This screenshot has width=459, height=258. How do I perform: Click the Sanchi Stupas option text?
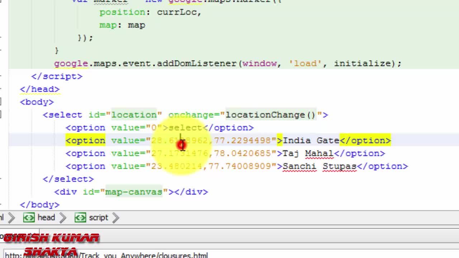click(320, 166)
